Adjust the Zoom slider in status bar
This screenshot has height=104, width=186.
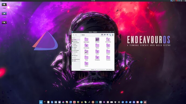[x=99, y=70]
